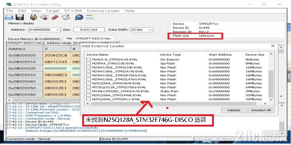This screenshot has height=145, width=291.
Task: Click the Full chip erase icon
Action: click(x=55, y=17)
